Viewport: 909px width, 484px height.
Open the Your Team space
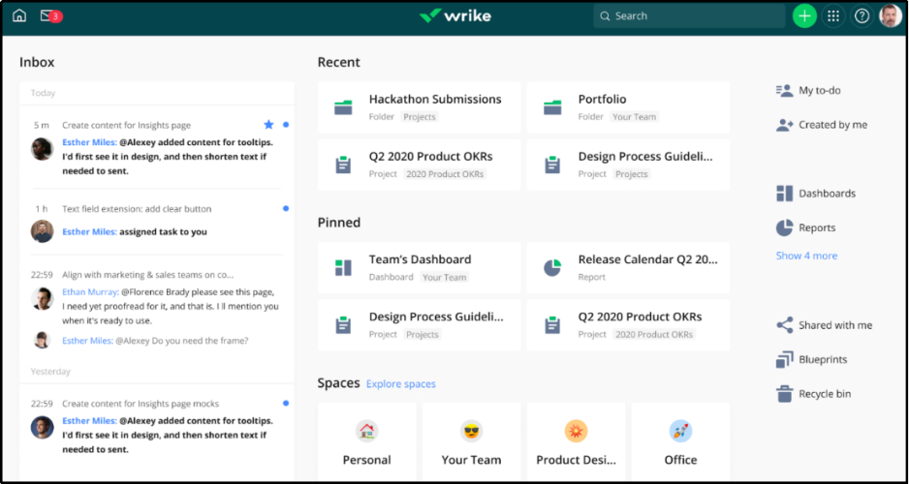pos(471,442)
